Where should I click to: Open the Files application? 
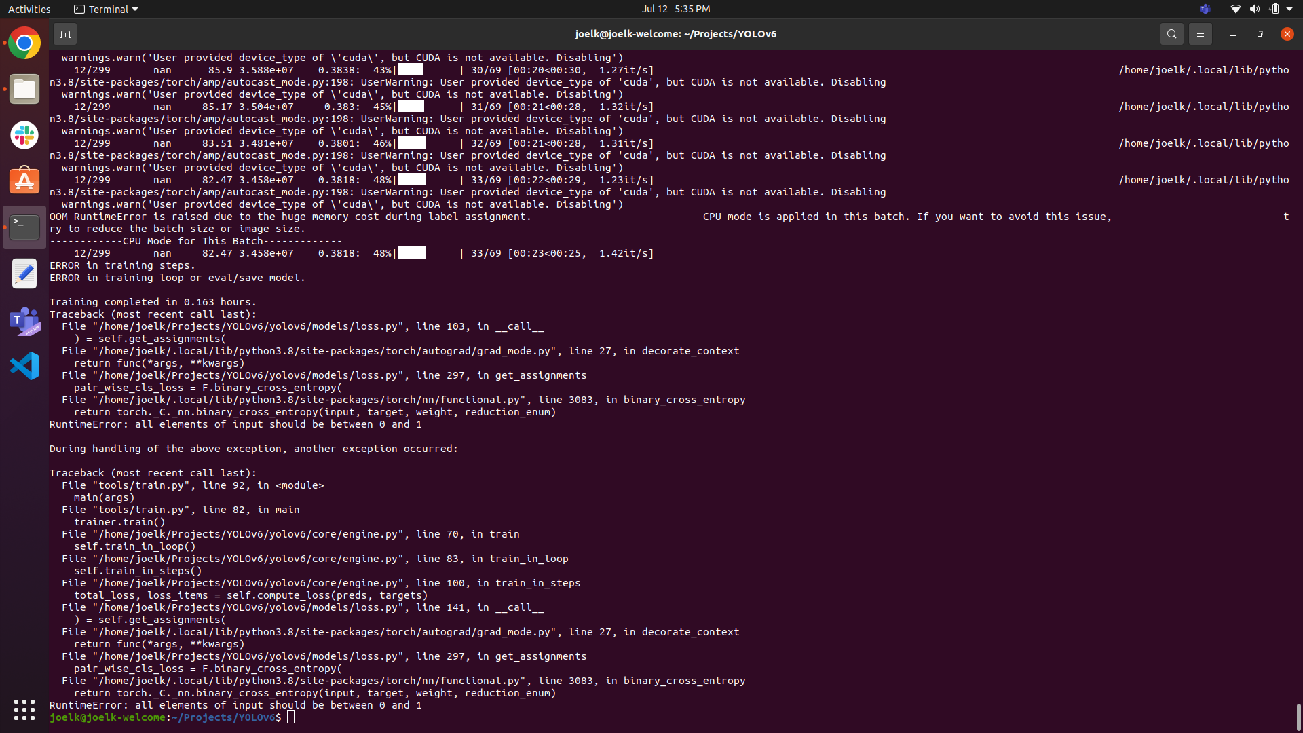pyautogui.click(x=24, y=89)
